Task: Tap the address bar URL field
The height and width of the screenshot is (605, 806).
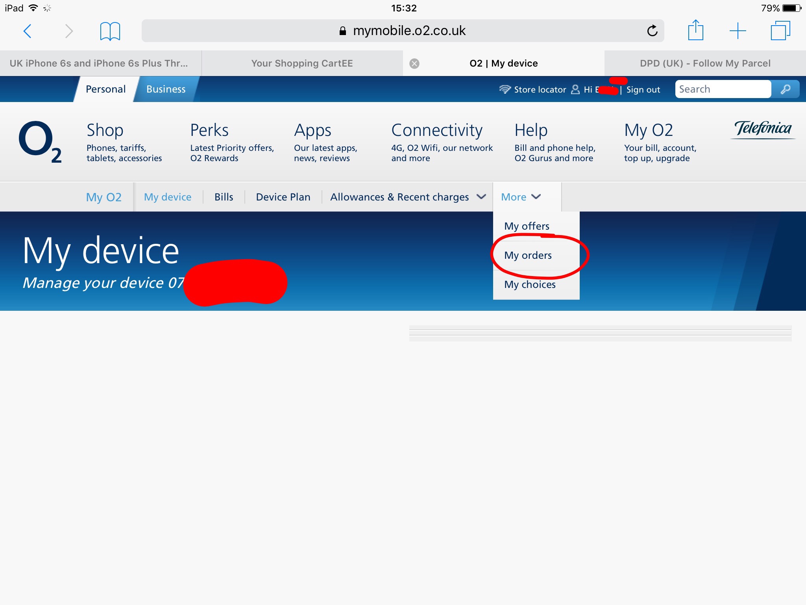Action: tap(403, 31)
